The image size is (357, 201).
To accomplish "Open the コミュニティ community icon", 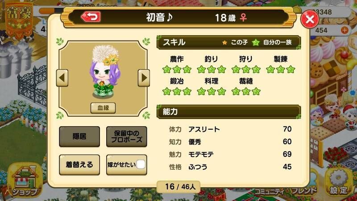I will (270, 192).
